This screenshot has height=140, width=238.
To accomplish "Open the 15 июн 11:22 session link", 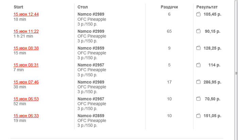I will pos(26,31).
